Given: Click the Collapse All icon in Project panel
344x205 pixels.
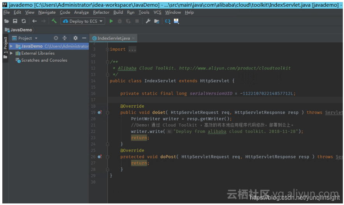Looking at the screenshot, I should click(65, 38).
